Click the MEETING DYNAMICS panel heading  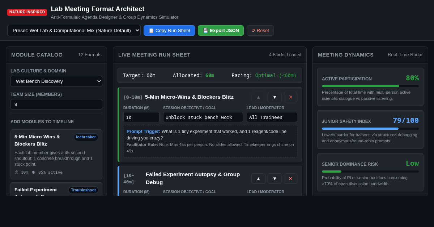point(346,55)
